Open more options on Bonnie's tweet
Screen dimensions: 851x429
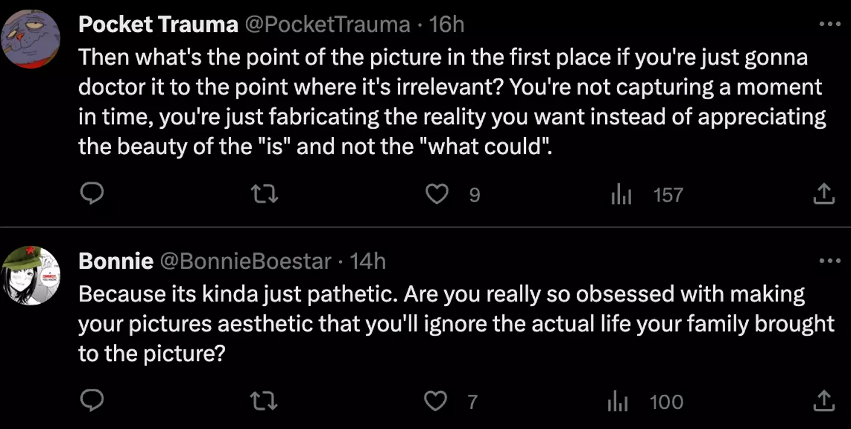point(829,261)
